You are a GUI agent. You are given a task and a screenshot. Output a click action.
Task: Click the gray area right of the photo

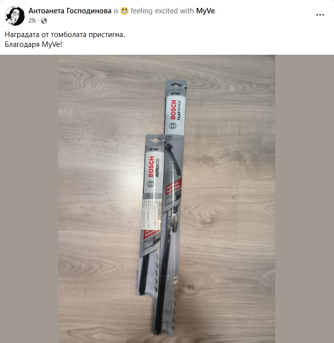[x=305, y=199]
